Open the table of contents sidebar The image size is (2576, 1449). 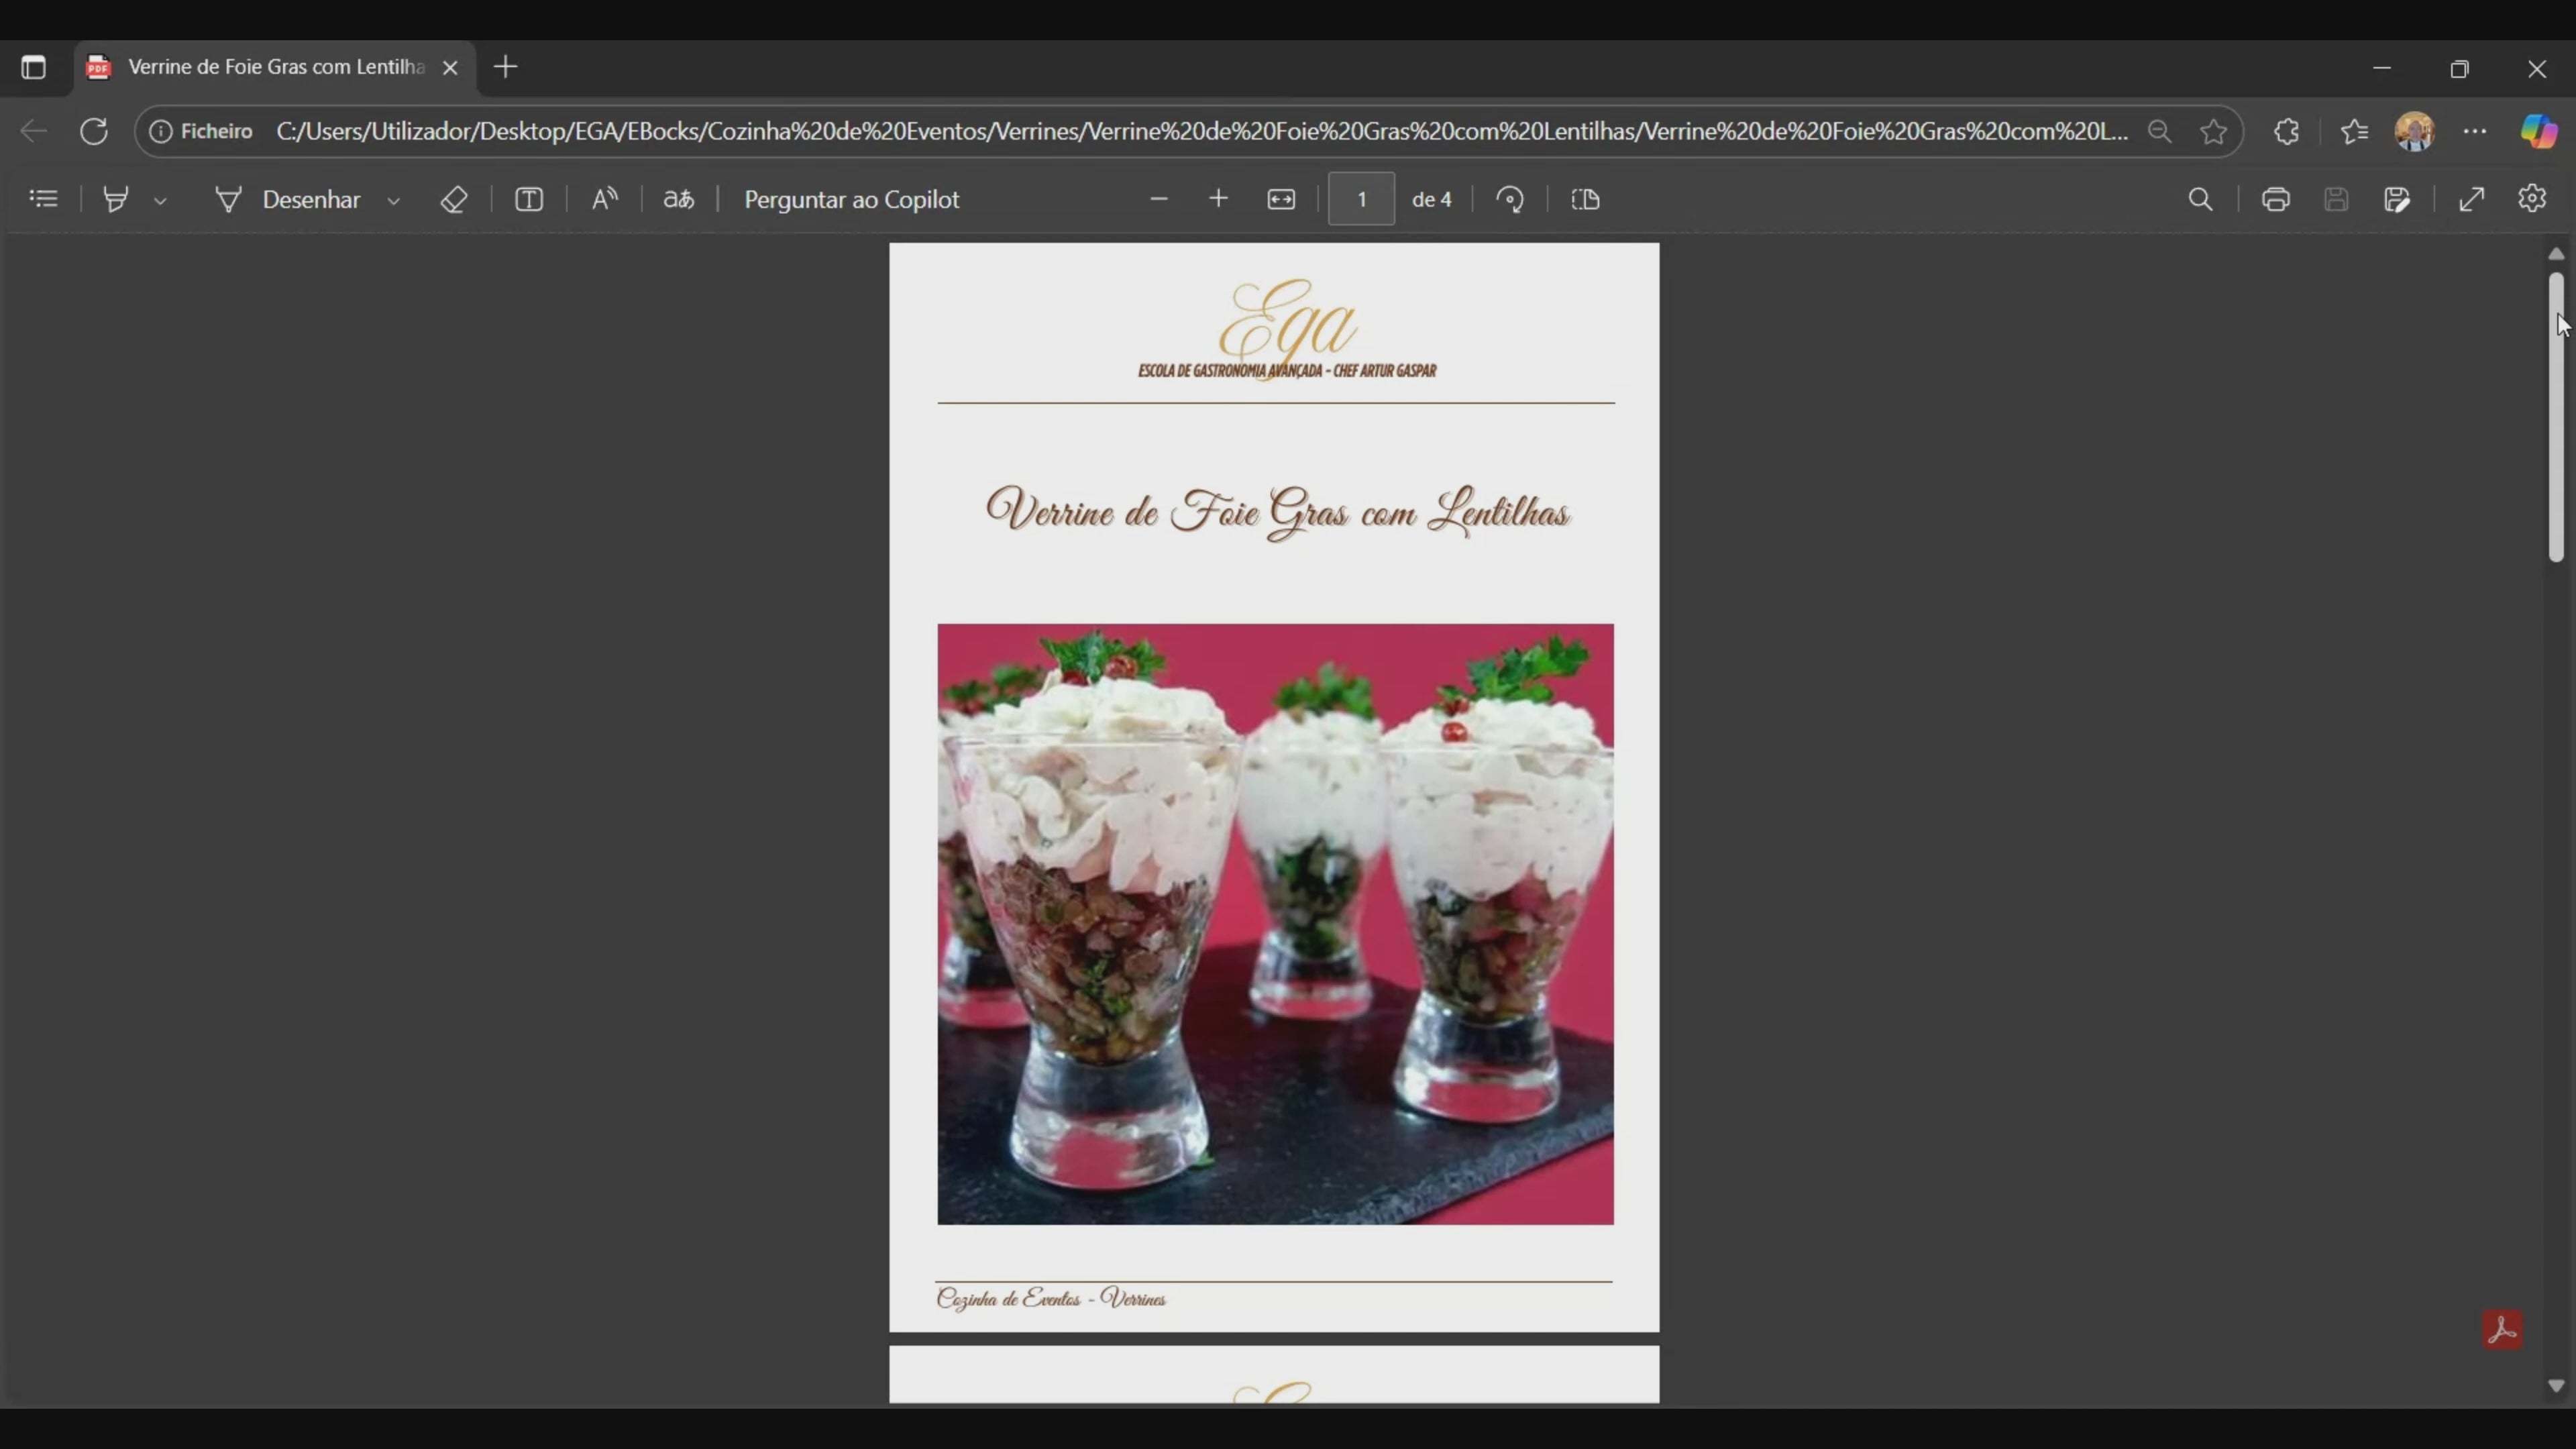pos(43,199)
